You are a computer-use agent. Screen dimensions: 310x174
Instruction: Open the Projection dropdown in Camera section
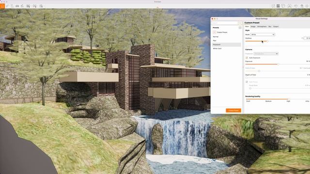pyautogui.click(x=266, y=54)
